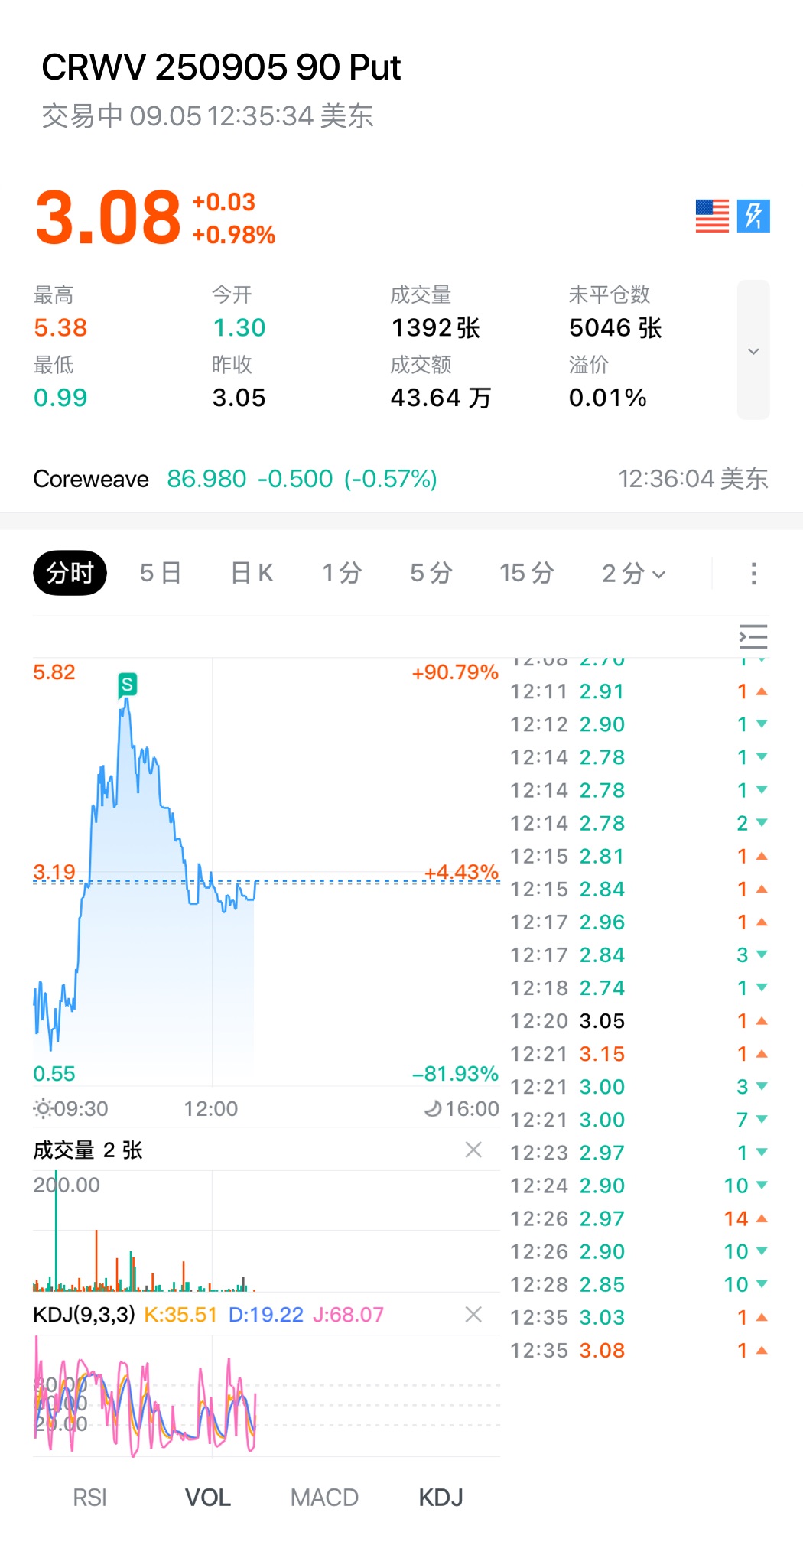Viewport: 803px width, 1545px height.
Task: Select the 12:35 3.08 trade row
Action: tap(639, 1351)
